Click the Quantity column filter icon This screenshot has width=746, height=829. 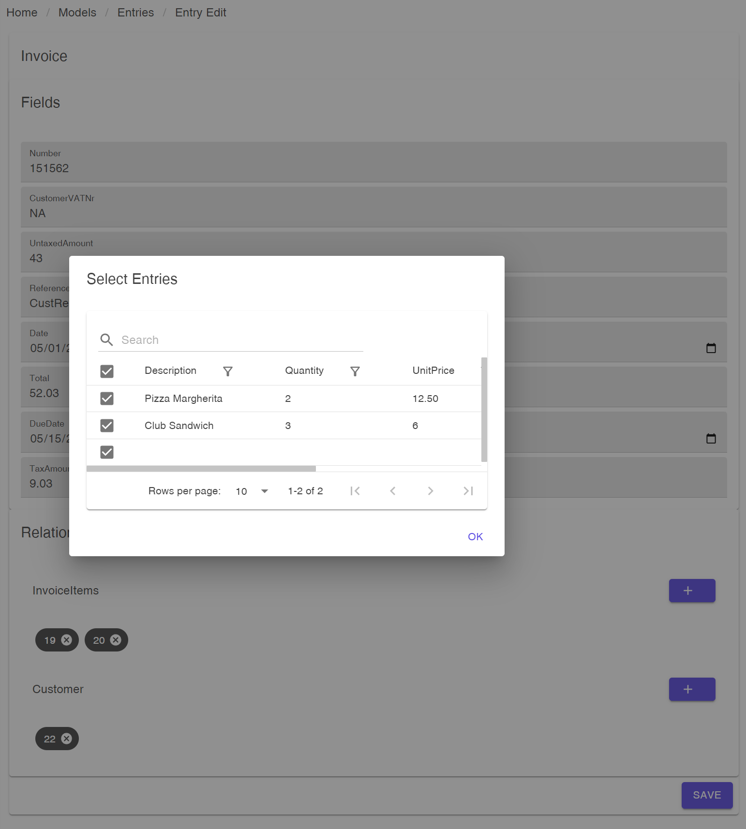coord(355,371)
